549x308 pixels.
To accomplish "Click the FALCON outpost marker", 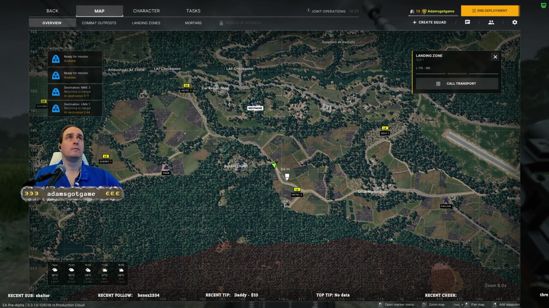I will click(446, 203).
